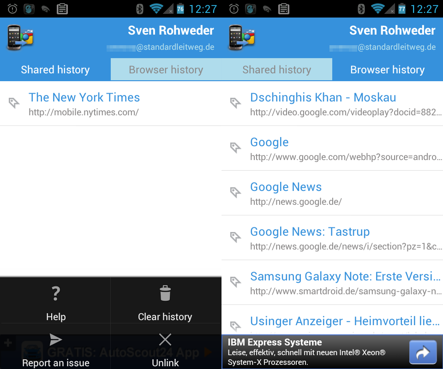Tap the battery 77 indicator in right screen

tap(402, 9)
